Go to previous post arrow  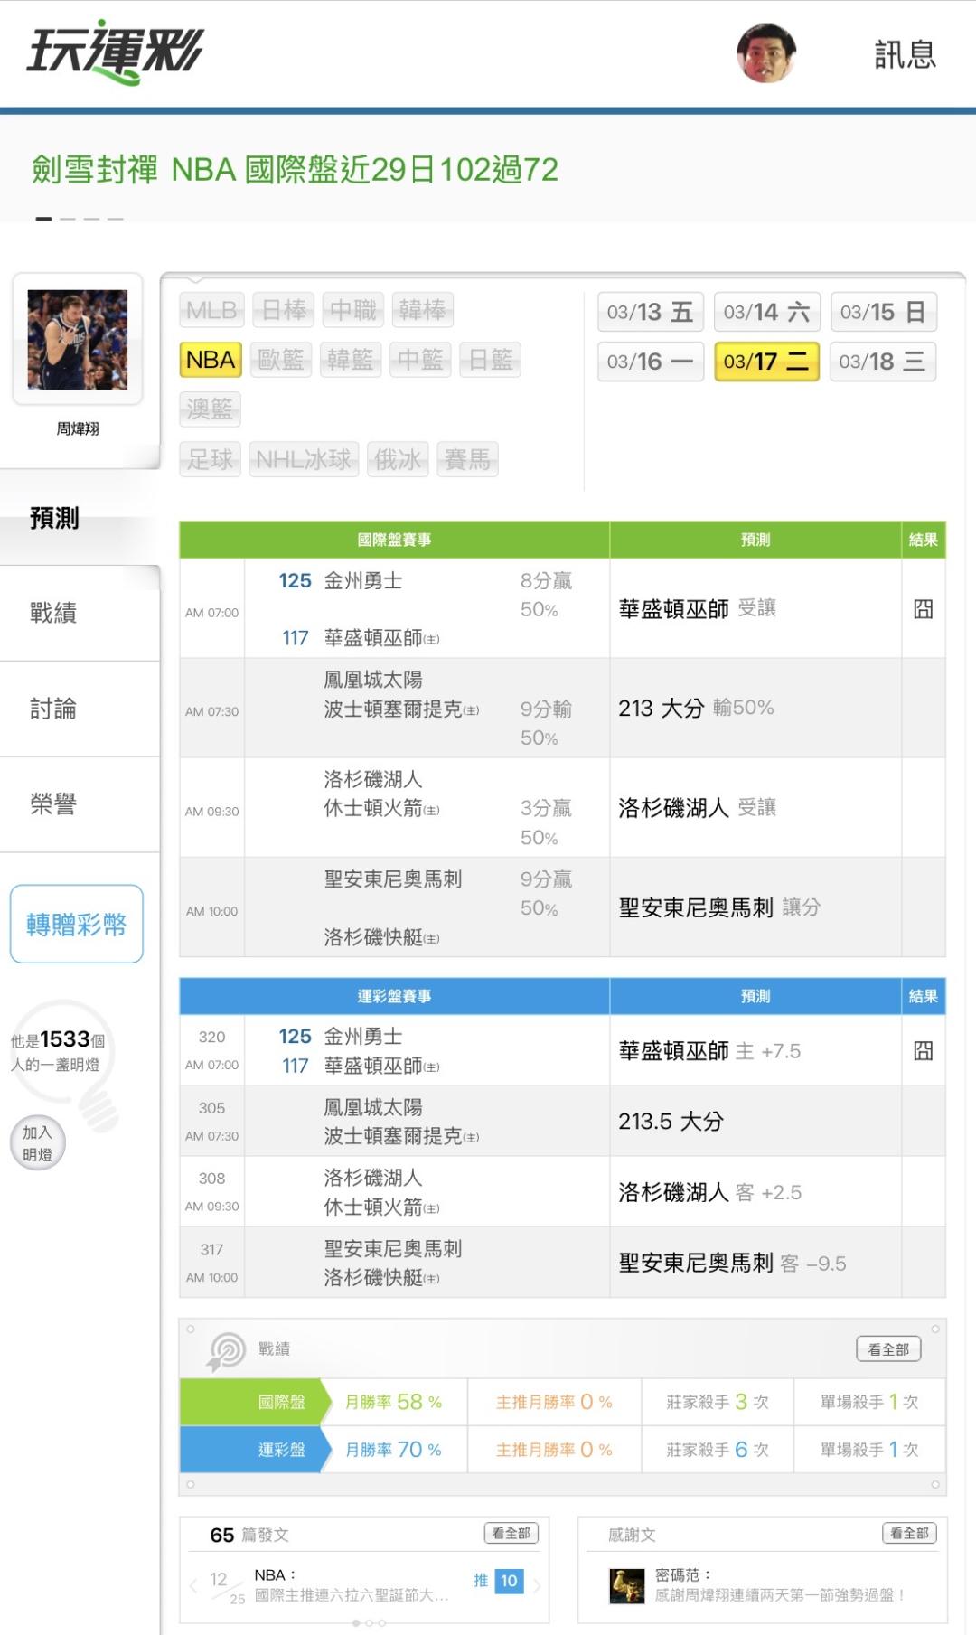[193, 1584]
